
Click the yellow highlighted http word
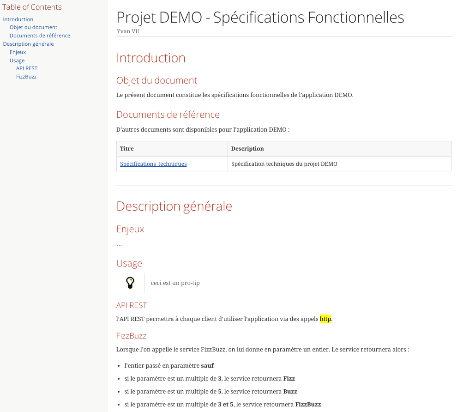[x=325, y=319]
